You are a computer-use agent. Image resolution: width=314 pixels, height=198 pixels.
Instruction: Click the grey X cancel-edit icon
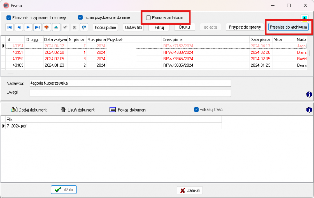75,27
